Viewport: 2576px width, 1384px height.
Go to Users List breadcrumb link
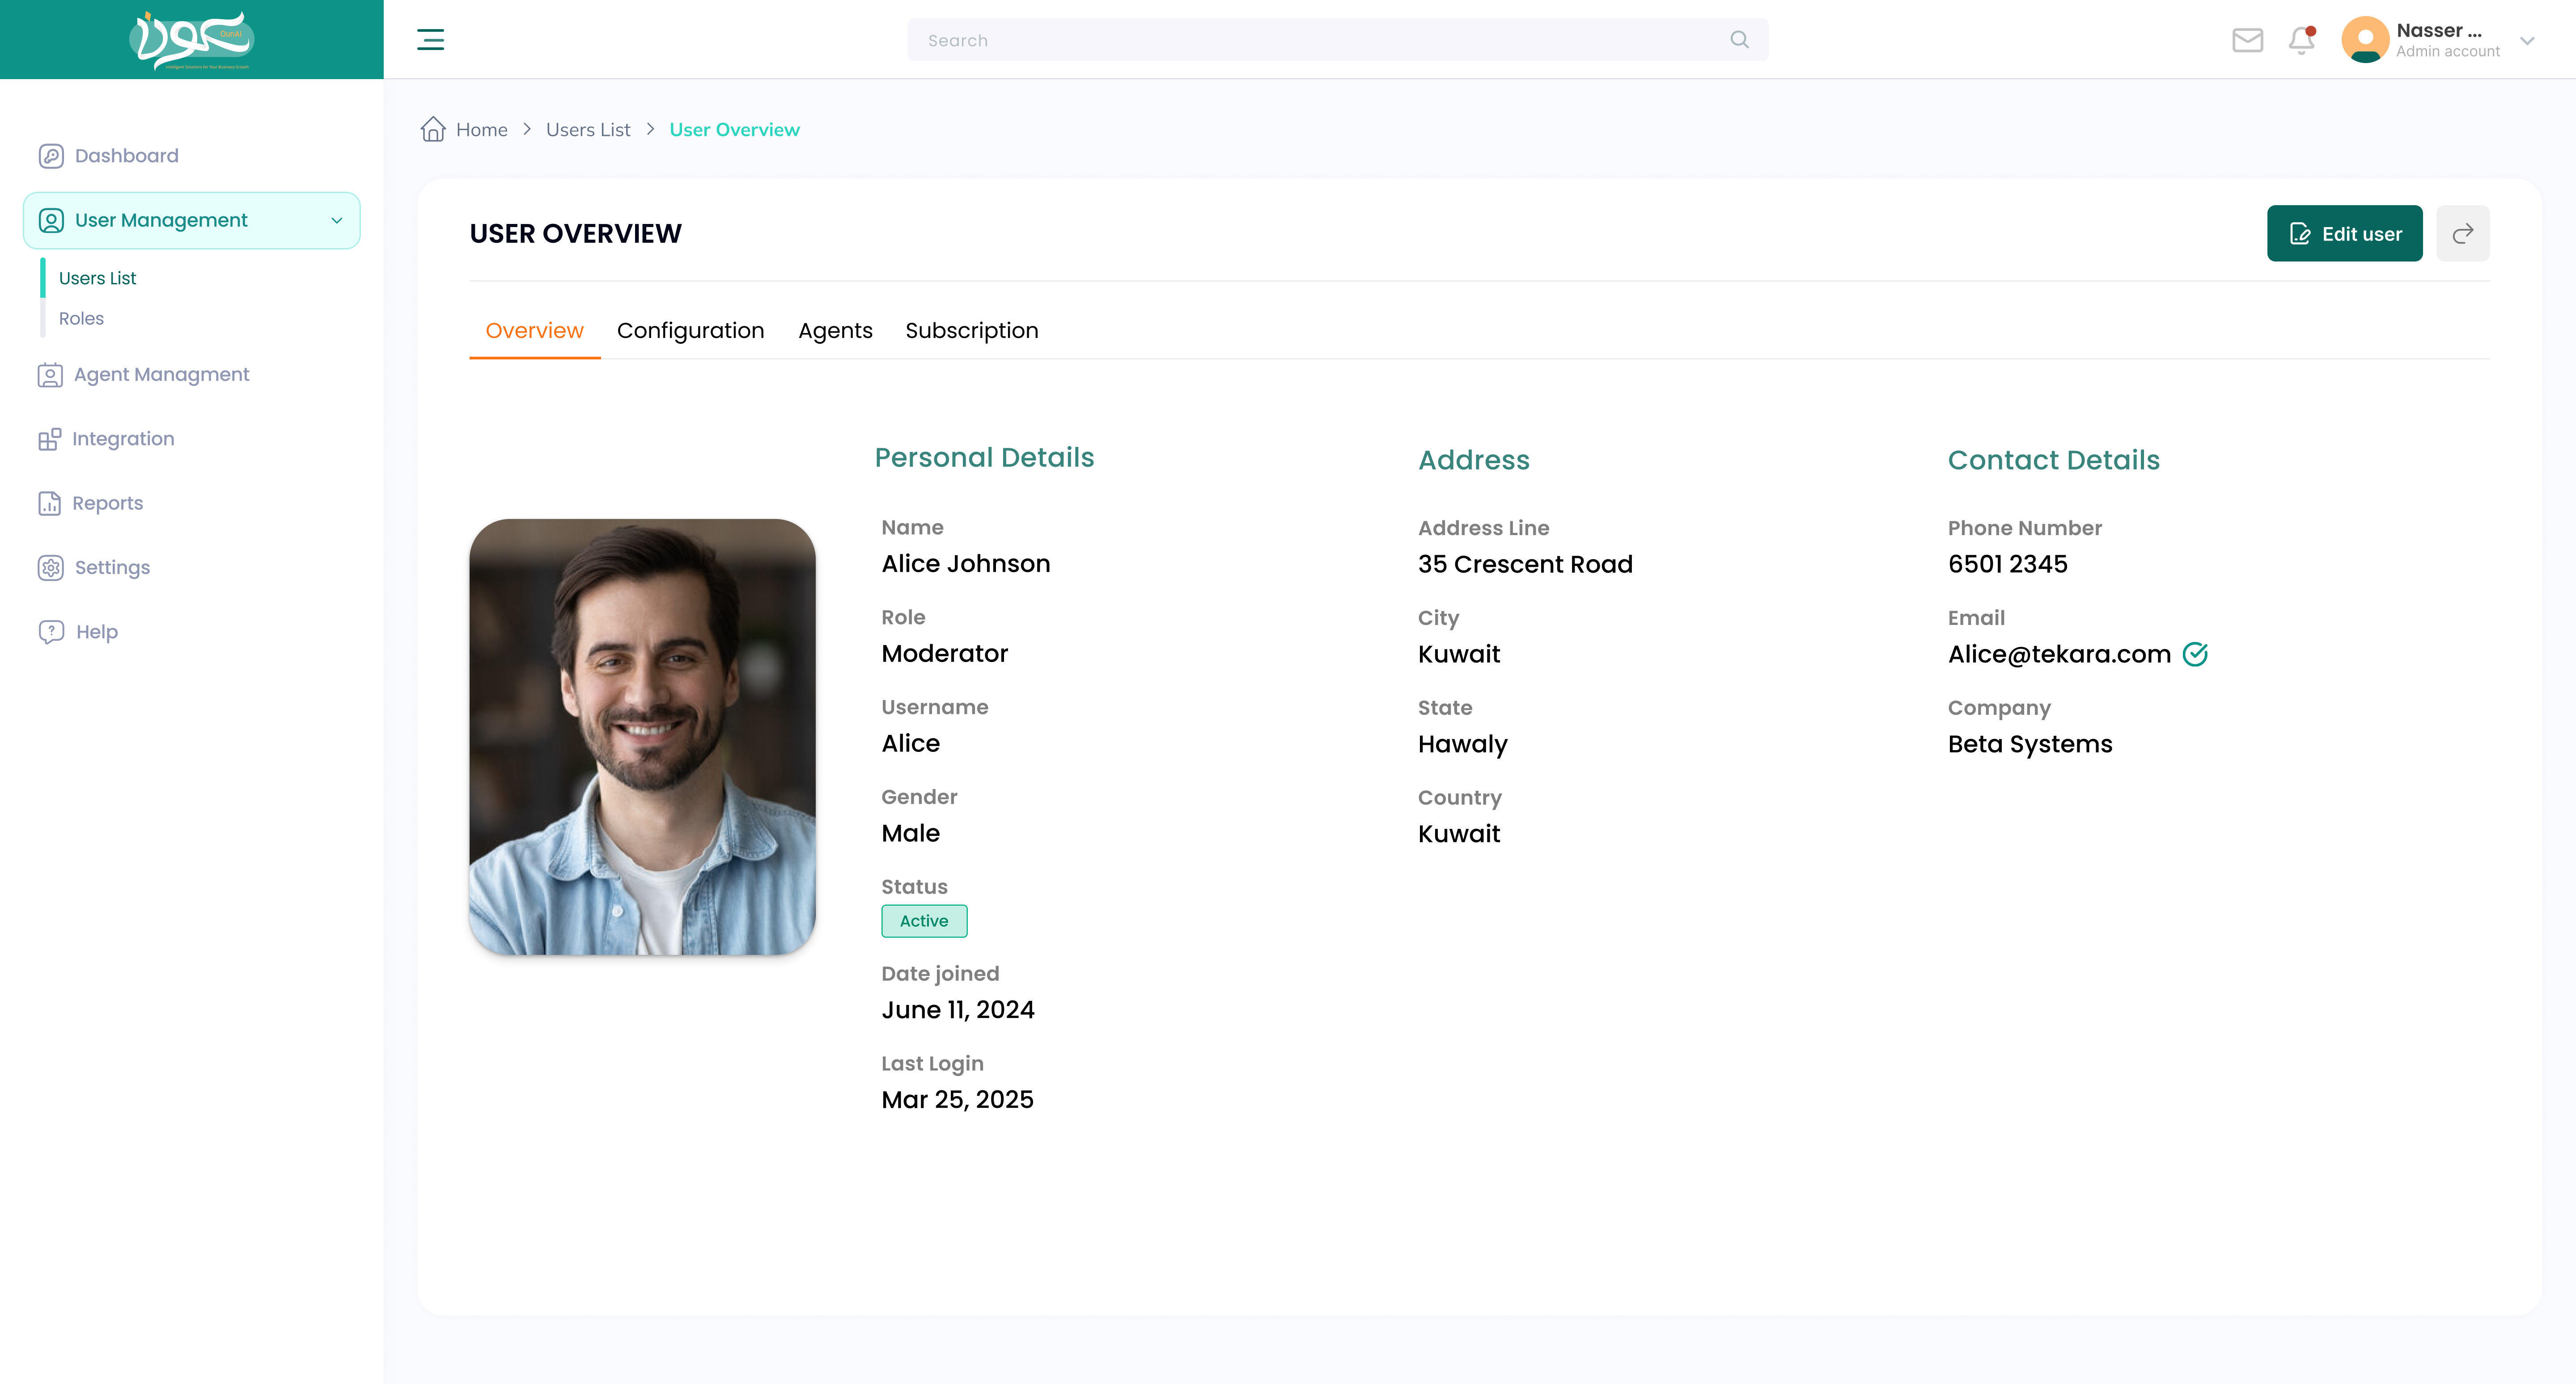588,130
